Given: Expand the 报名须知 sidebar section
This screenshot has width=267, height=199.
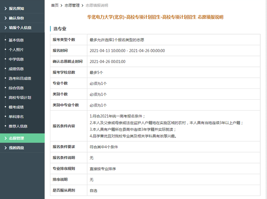Looking at the screenshot, I should (16, 8).
